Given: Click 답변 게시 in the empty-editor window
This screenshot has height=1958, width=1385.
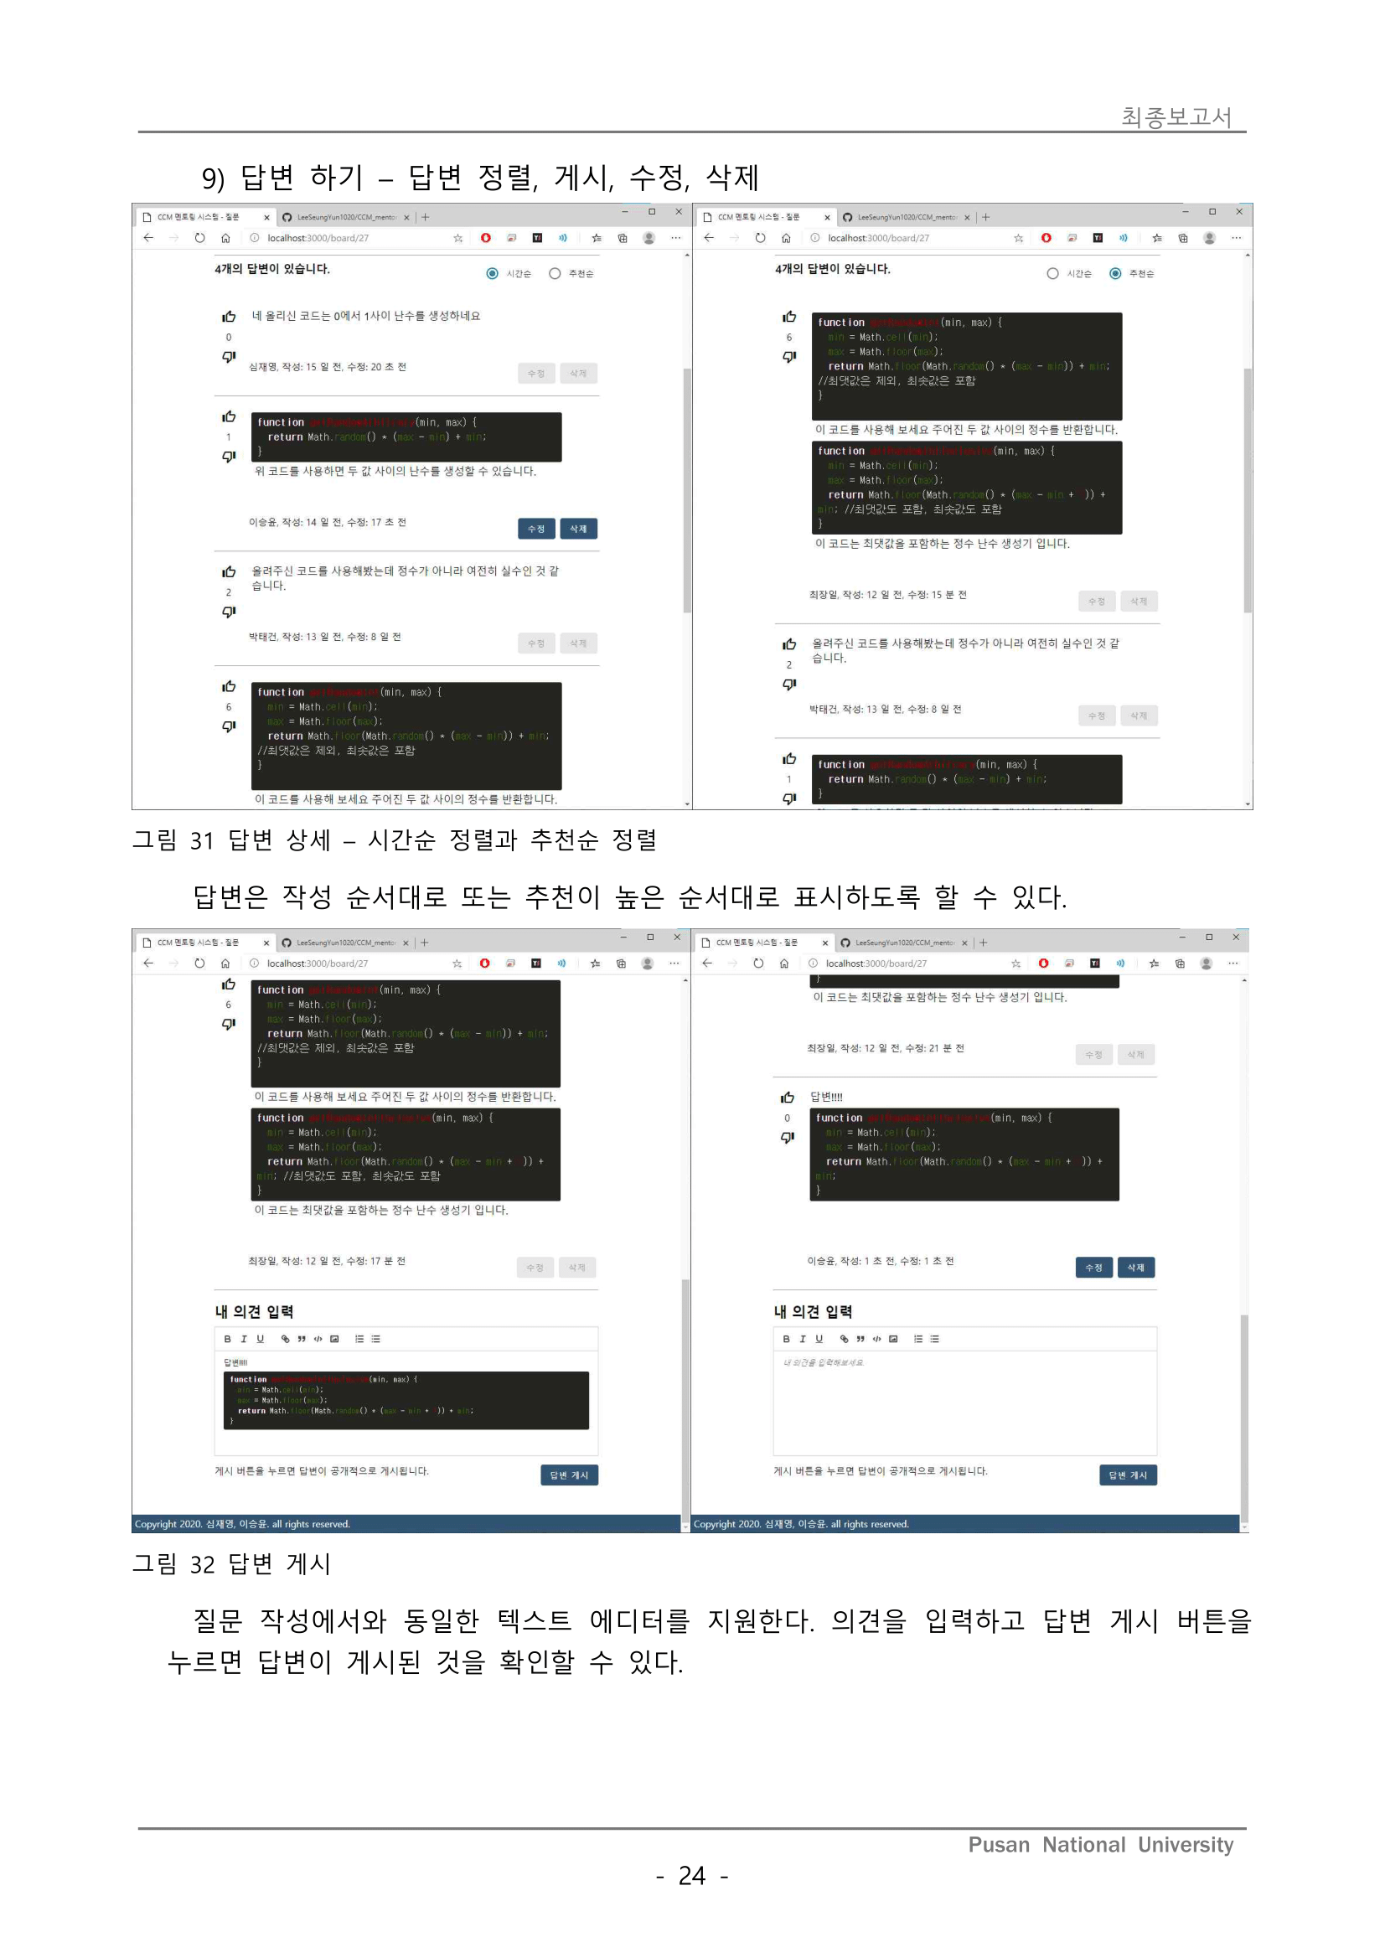Looking at the screenshot, I should coord(1128,1475).
